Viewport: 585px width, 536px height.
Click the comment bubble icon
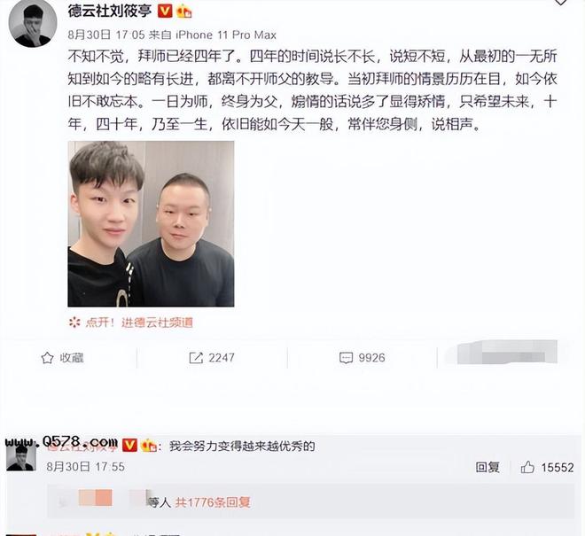click(x=346, y=358)
